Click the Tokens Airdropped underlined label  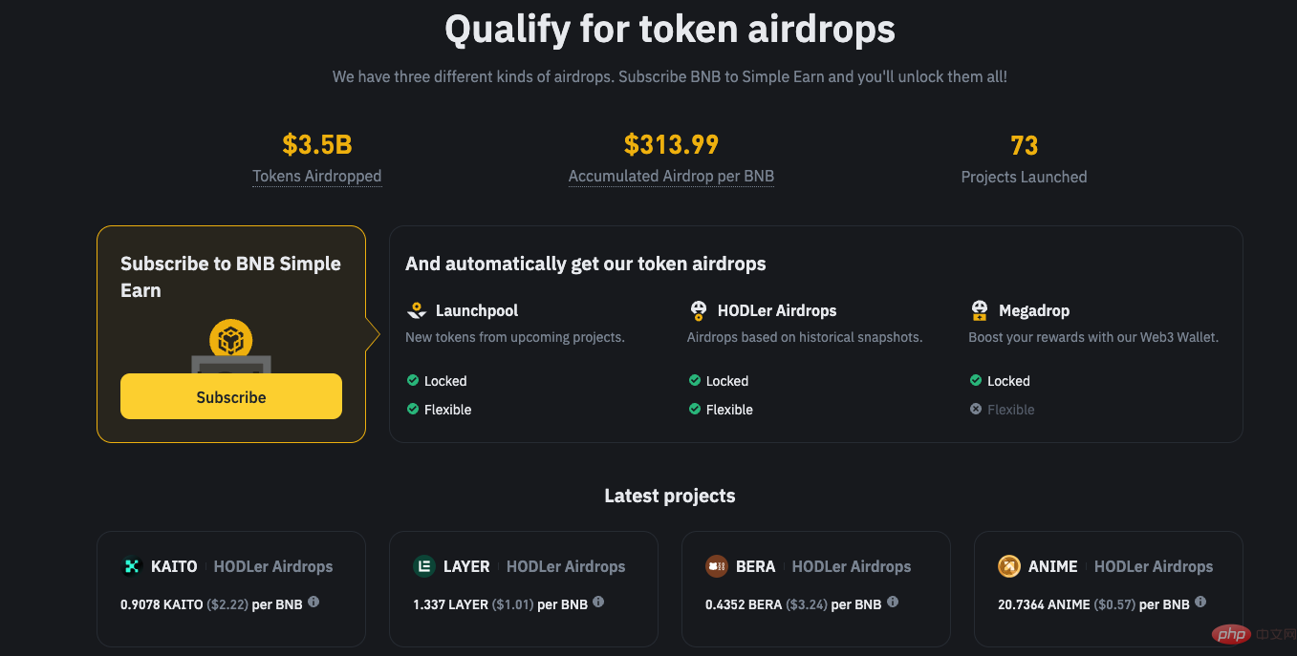[316, 177]
